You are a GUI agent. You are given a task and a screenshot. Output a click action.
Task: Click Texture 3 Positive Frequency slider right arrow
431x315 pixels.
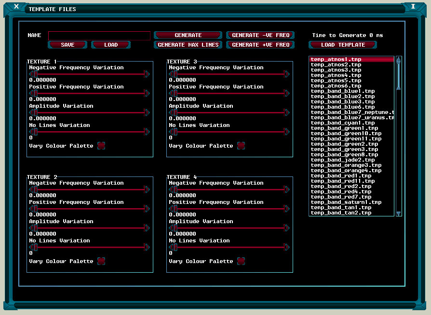pos(287,93)
